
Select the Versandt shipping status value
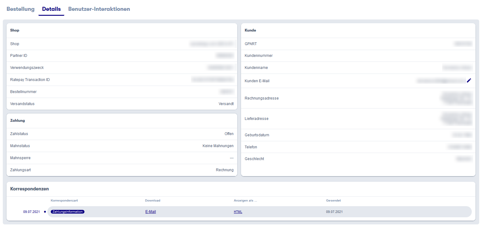[226, 104]
